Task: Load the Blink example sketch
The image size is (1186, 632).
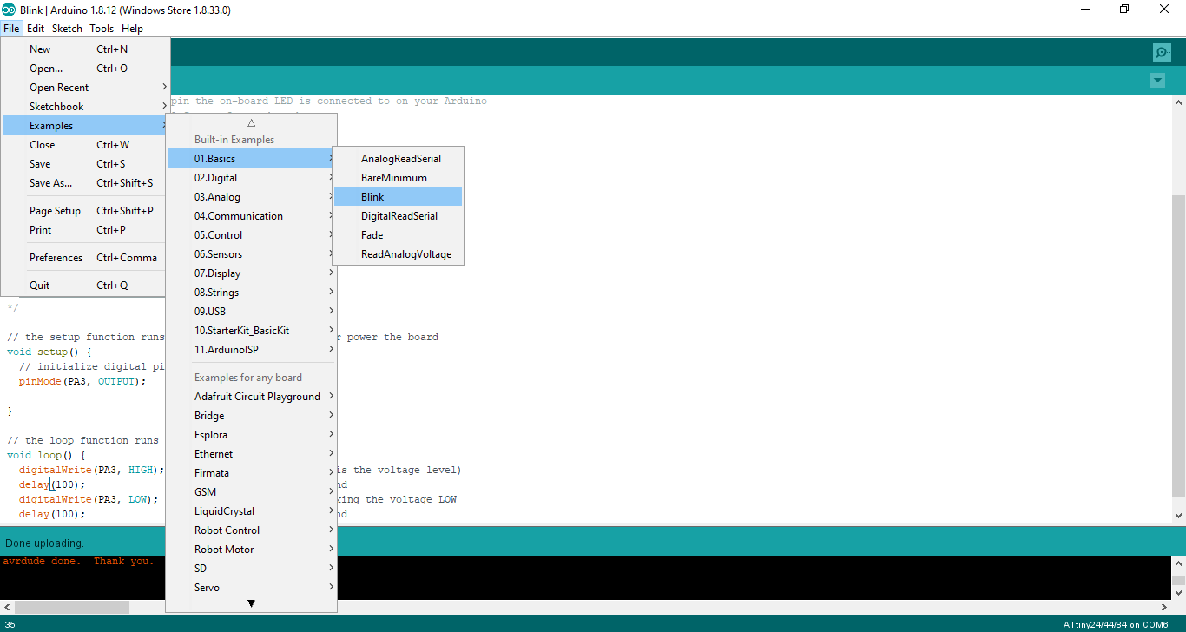Action: coord(399,197)
